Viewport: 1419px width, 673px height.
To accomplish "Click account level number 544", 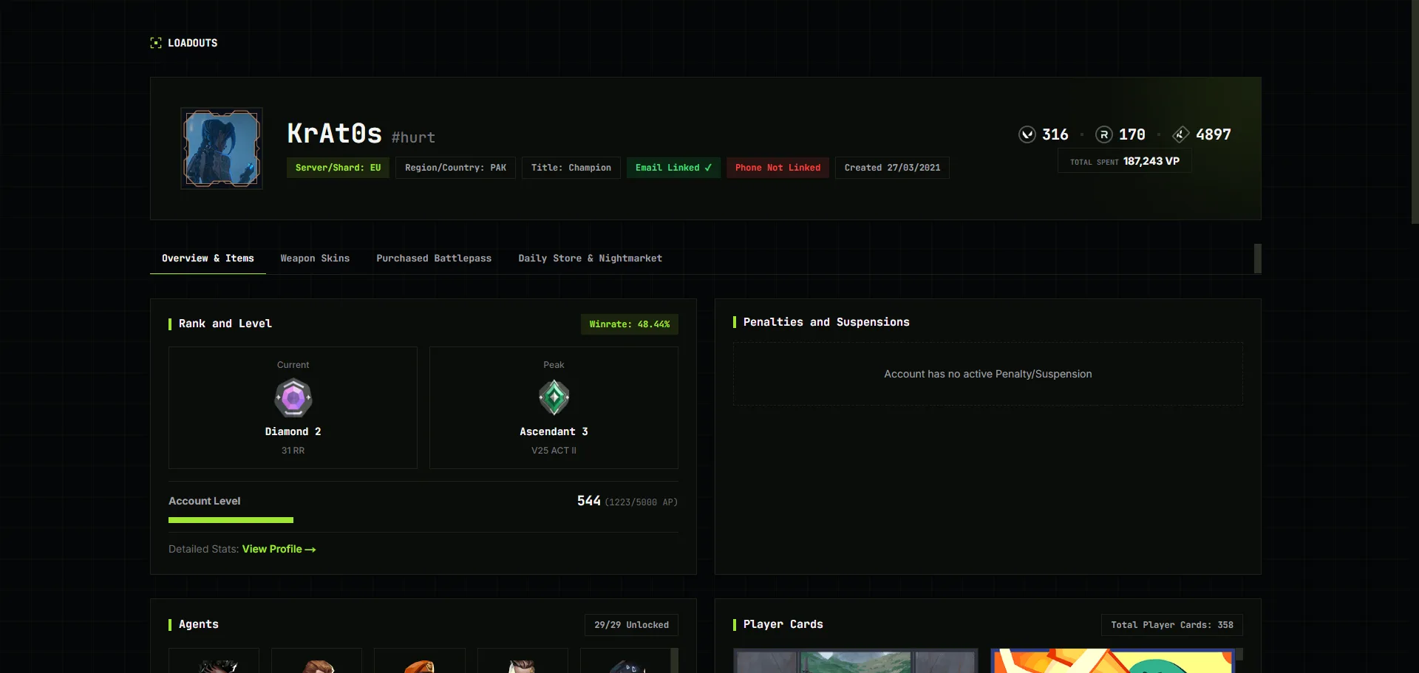I will click(x=588, y=501).
